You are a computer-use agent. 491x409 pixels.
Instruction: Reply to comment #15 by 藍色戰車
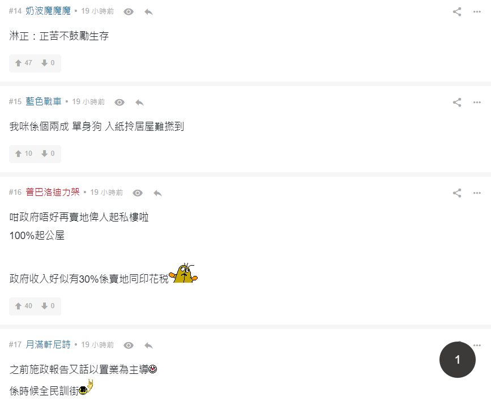139,103
